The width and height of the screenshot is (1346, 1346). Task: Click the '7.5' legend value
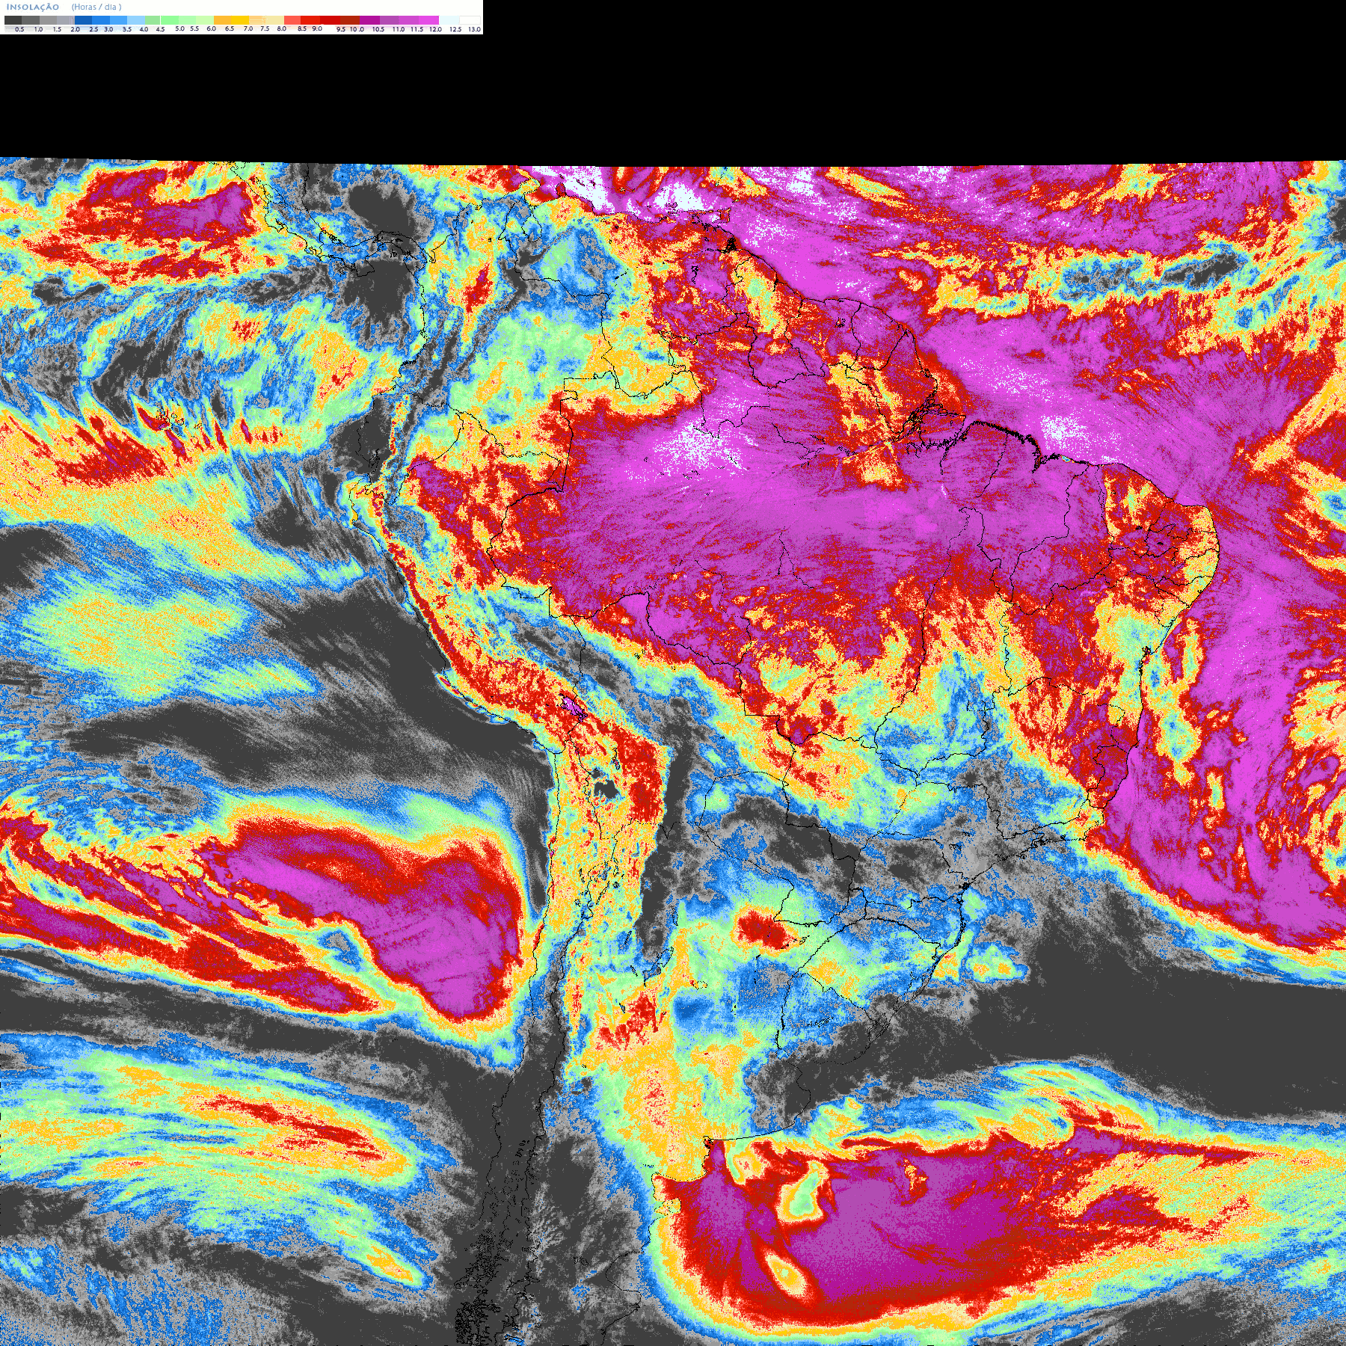[x=265, y=28]
